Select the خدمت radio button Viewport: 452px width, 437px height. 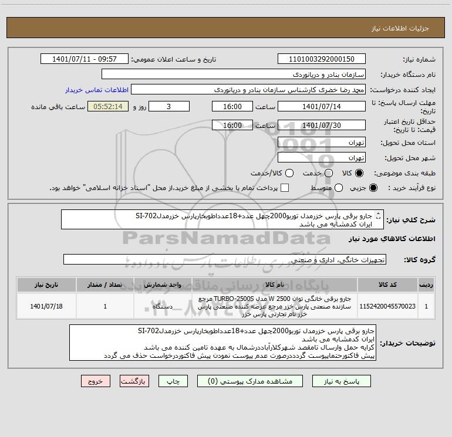pyautogui.click(x=329, y=173)
